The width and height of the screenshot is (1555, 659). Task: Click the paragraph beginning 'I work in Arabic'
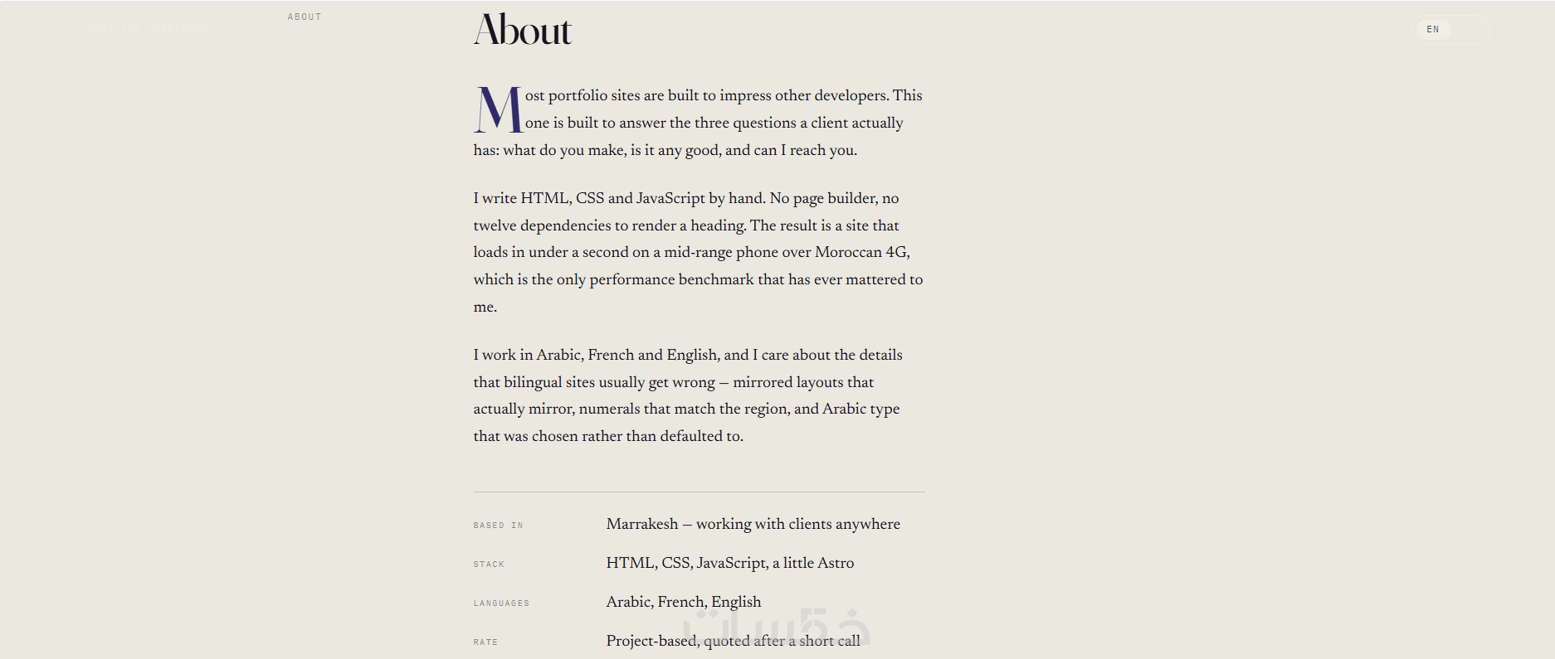tap(689, 395)
